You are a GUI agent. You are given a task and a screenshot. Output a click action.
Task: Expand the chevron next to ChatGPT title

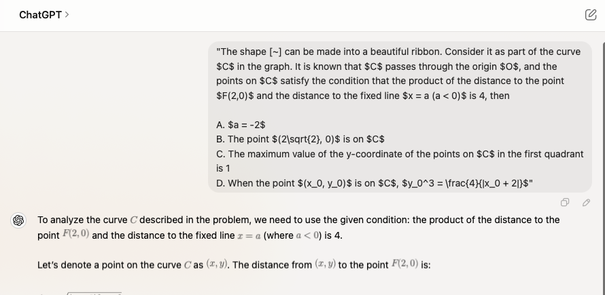[x=67, y=14]
